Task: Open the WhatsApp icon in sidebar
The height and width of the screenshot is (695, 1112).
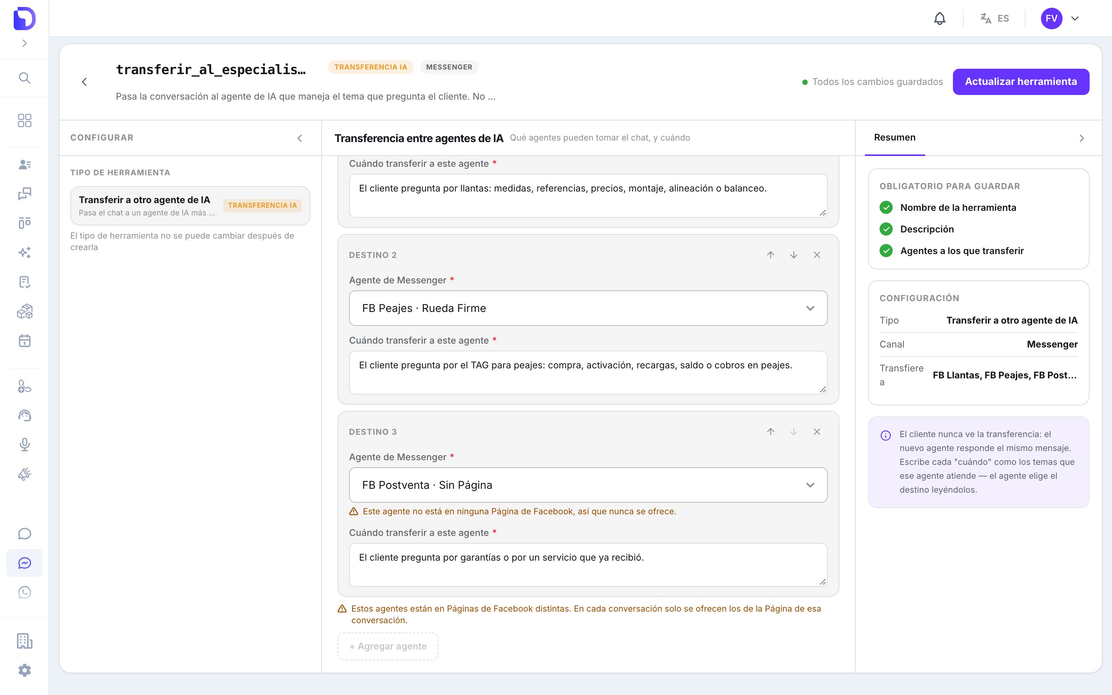Action: (x=24, y=593)
